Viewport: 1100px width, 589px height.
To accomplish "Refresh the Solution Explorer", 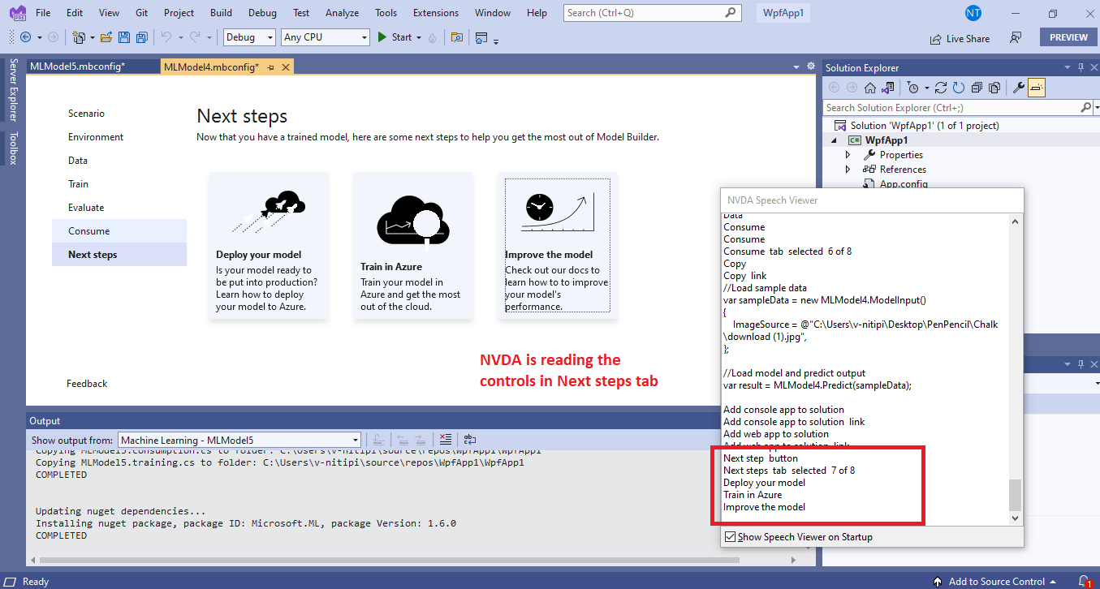I will [x=959, y=87].
